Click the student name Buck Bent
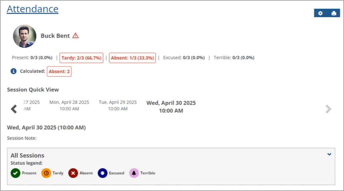Screen dimensions: 344x191 pos(55,36)
